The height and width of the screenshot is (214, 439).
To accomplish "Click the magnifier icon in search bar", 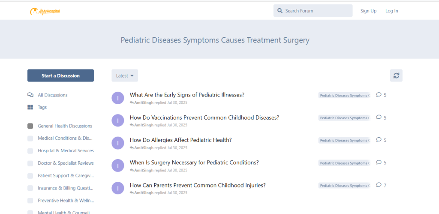I will 280,11.
